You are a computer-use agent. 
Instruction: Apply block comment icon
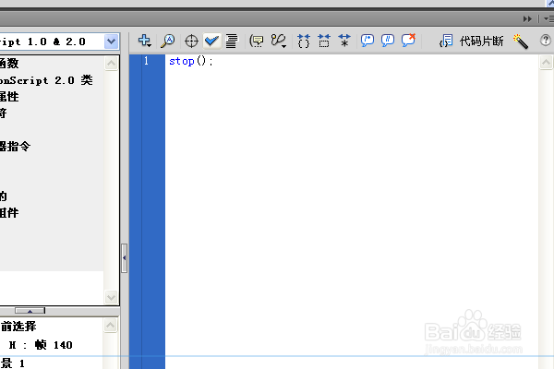pyautogui.click(x=367, y=41)
